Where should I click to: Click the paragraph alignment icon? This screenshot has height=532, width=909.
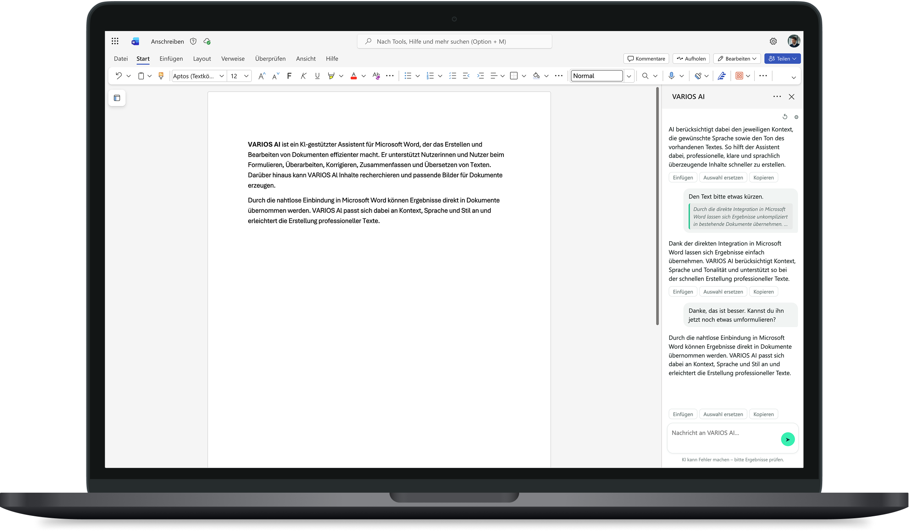494,76
